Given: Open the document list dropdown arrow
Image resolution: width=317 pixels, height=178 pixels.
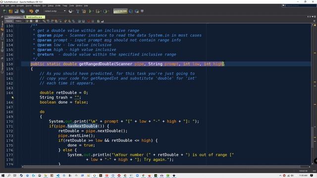Looking at the screenshot, I should coord(313,17).
